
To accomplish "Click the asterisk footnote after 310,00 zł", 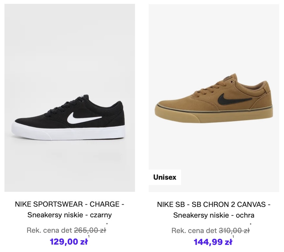I will point(251,225).
